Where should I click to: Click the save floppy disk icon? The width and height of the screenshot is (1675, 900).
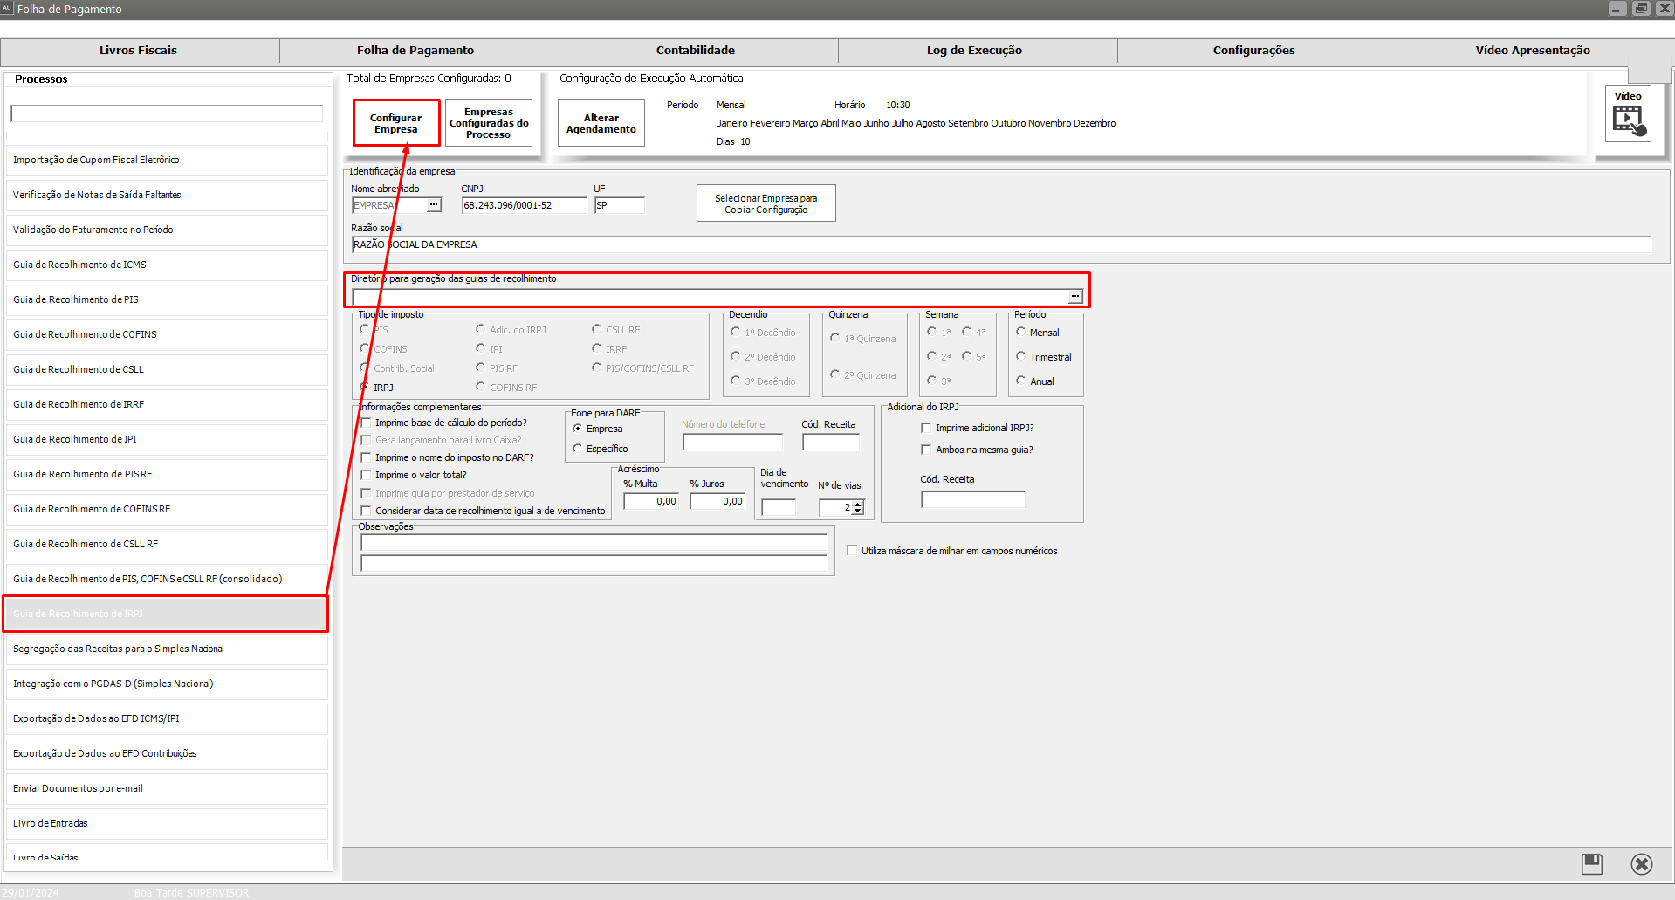(x=1592, y=864)
